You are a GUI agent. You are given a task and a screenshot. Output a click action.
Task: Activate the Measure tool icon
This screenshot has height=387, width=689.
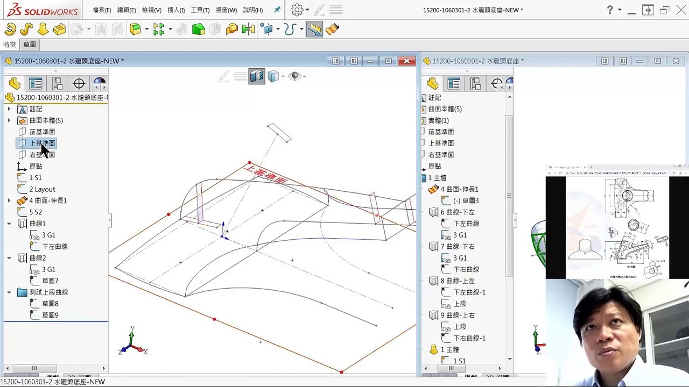[x=315, y=29]
